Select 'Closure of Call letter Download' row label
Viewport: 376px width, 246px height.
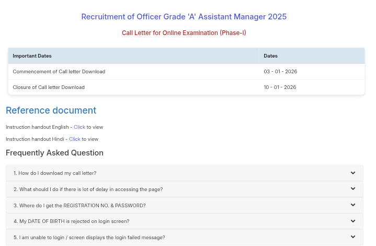[49, 87]
